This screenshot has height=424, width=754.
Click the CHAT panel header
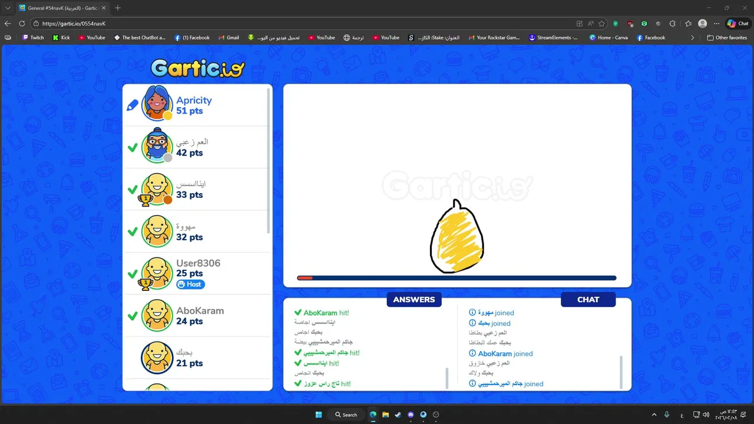point(588,300)
